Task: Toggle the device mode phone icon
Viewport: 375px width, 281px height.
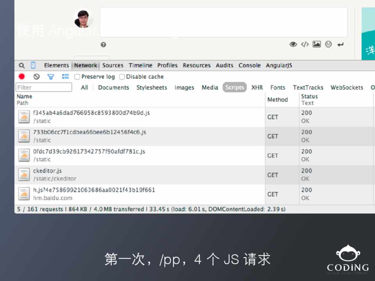Action: click(x=33, y=66)
